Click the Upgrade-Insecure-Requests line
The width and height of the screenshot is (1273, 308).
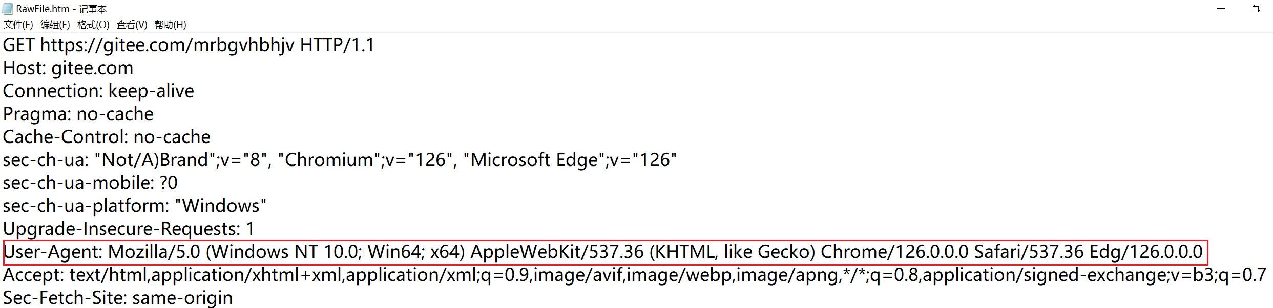(129, 229)
